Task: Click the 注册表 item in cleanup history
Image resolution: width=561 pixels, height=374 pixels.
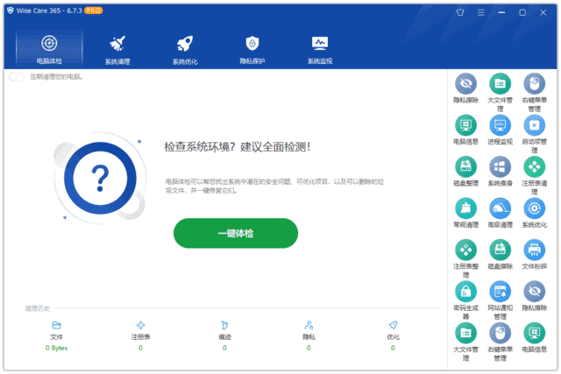Action: (140, 331)
